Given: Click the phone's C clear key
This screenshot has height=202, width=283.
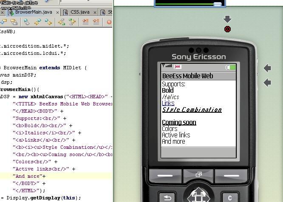Looking at the screenshot, I should 230,197.
